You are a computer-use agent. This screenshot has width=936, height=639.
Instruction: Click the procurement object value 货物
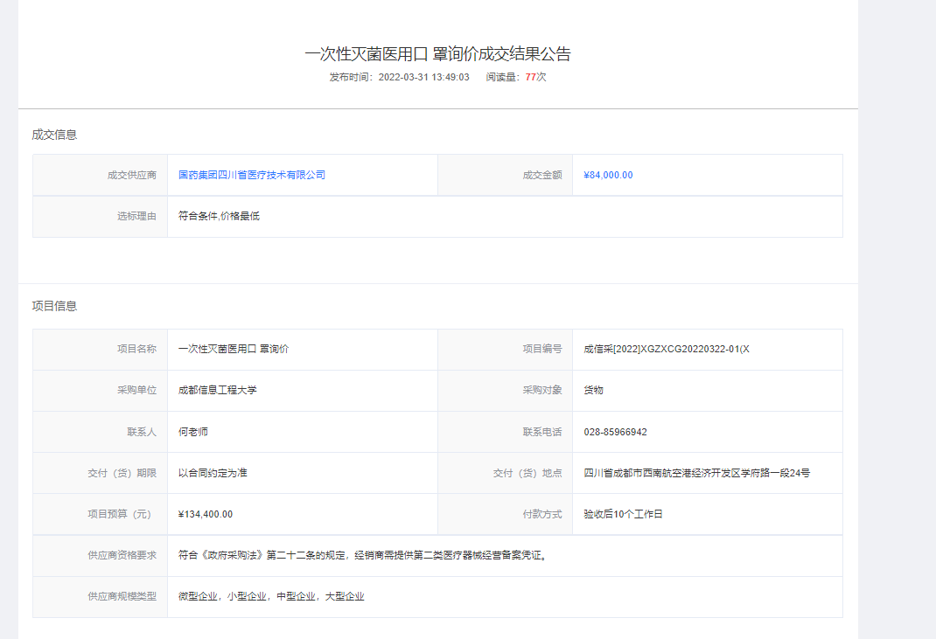[x=593, y=390]
